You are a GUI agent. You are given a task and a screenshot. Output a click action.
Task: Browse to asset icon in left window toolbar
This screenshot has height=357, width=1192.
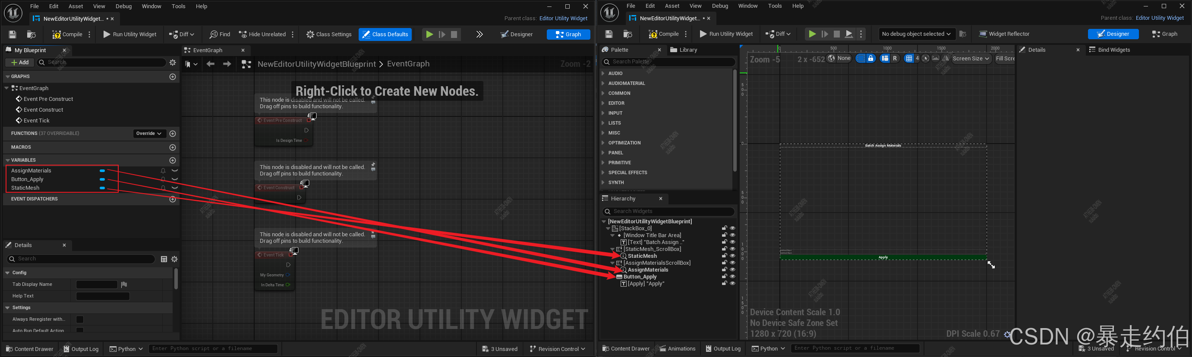(x=32, y=34)
